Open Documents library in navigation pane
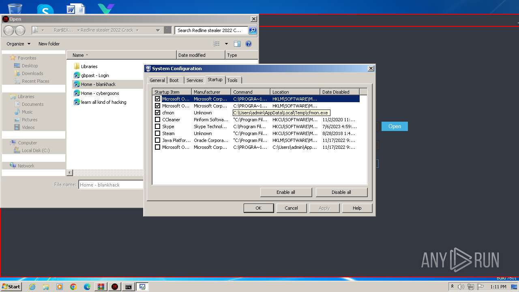 point(32,104)
